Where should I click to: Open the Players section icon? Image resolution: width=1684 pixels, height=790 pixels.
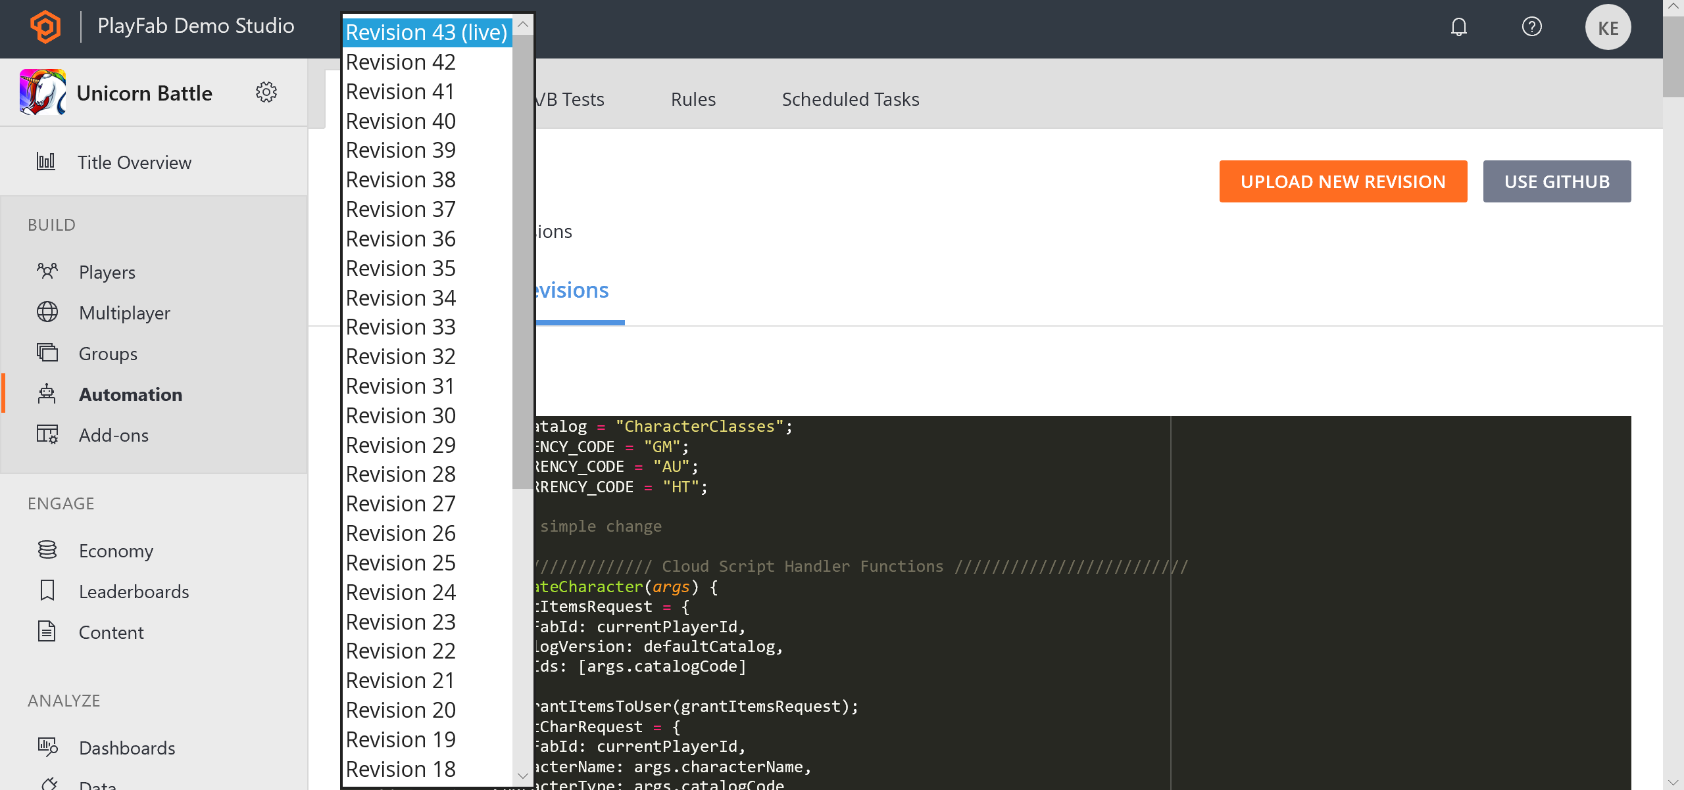tap(46, 271)
